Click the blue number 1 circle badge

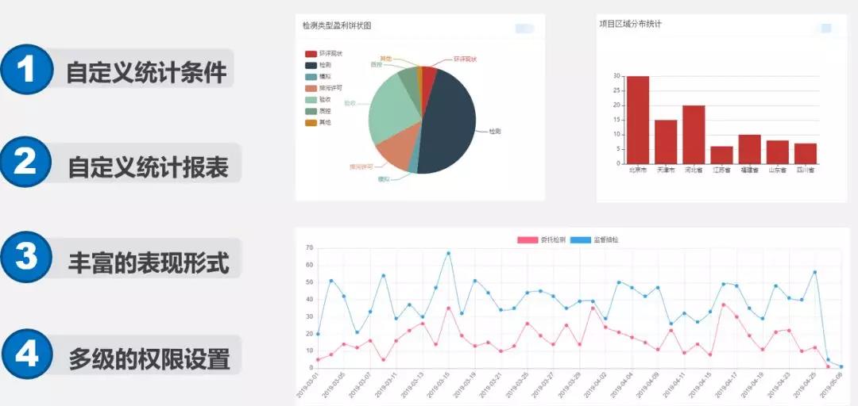click(27, 70)
